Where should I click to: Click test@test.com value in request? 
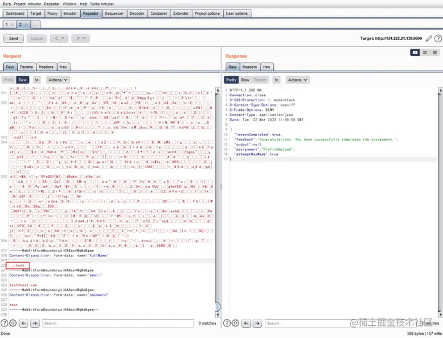tap(23, 285)
